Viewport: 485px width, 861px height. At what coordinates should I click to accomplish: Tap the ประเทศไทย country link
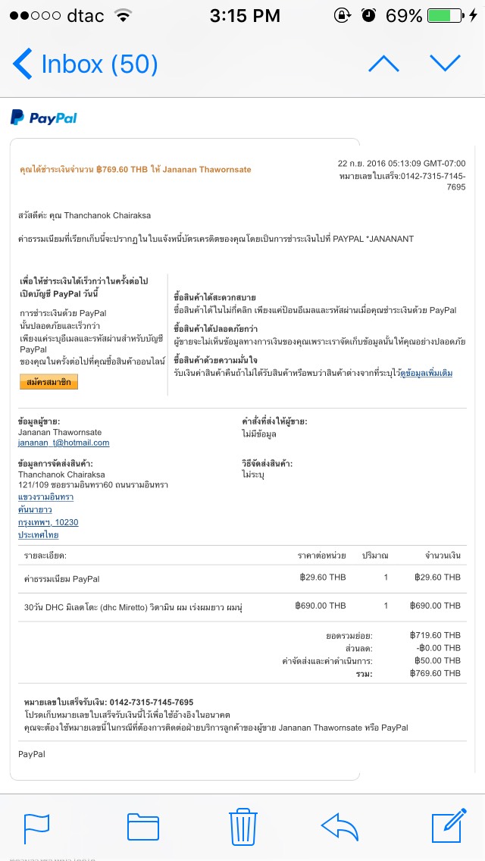tap(38, 535)
